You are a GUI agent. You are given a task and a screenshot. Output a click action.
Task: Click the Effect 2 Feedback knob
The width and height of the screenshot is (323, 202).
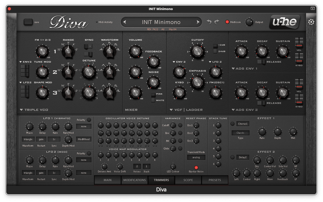tap(283, 173)
